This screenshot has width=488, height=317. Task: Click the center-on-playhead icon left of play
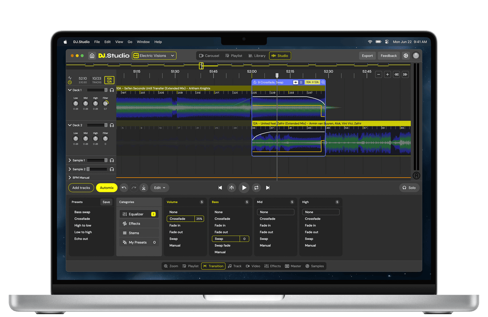pyautogui.click(x=232, y=188)
